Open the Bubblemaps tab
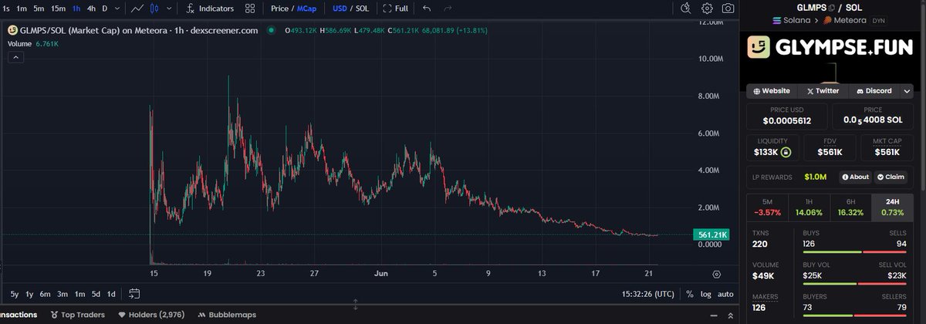The image size is (926, 324). 227,315
